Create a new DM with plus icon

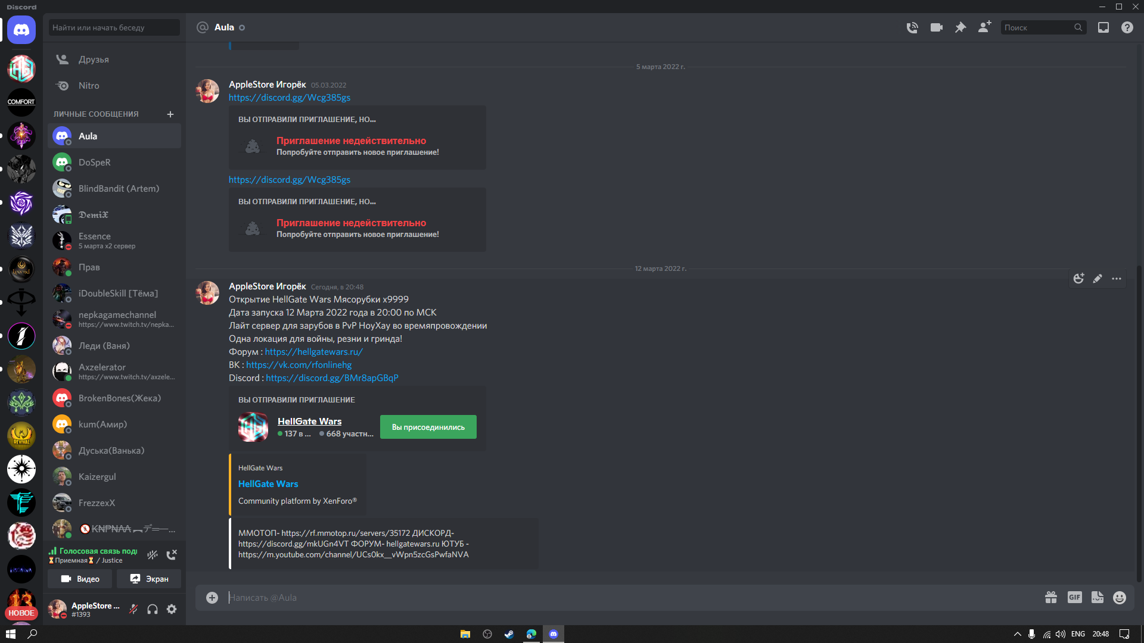tap(170, 114)
